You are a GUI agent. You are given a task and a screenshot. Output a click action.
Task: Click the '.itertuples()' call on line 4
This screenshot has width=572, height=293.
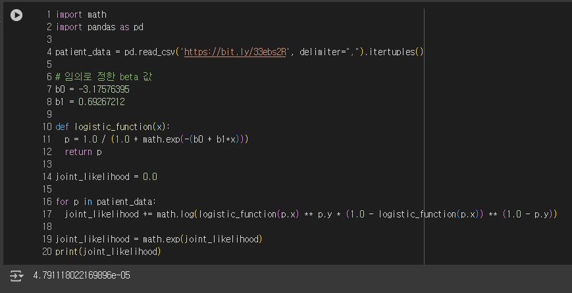click(x=394, y=52)
